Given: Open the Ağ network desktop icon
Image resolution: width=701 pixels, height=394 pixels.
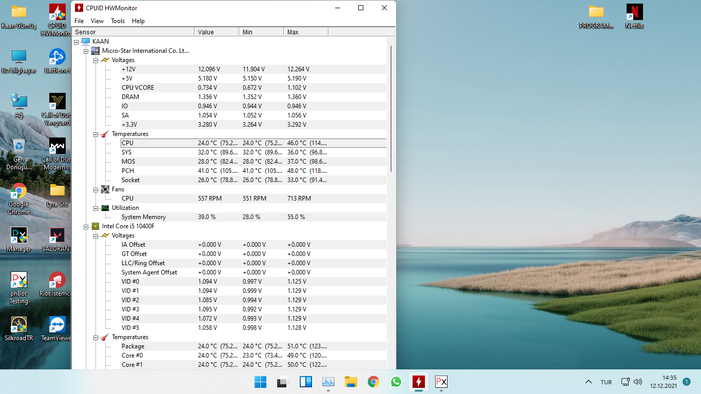Looking at the screenshot, I should click(19, 106).
